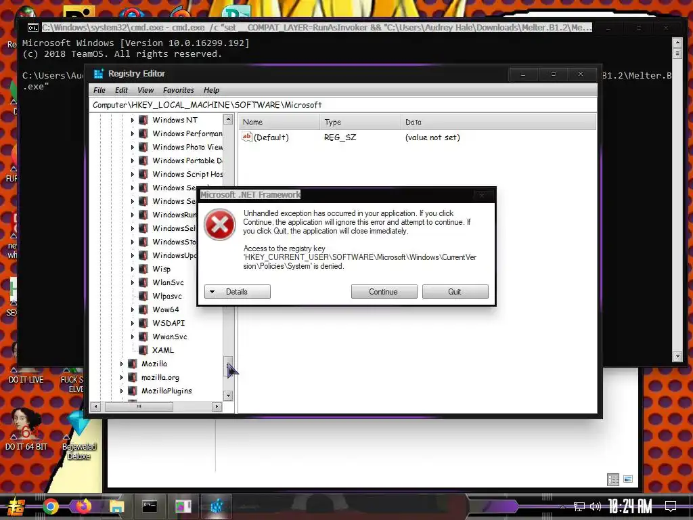Click the registry tree scroll up arrow

pyautogui.click(x=228, y=119)
